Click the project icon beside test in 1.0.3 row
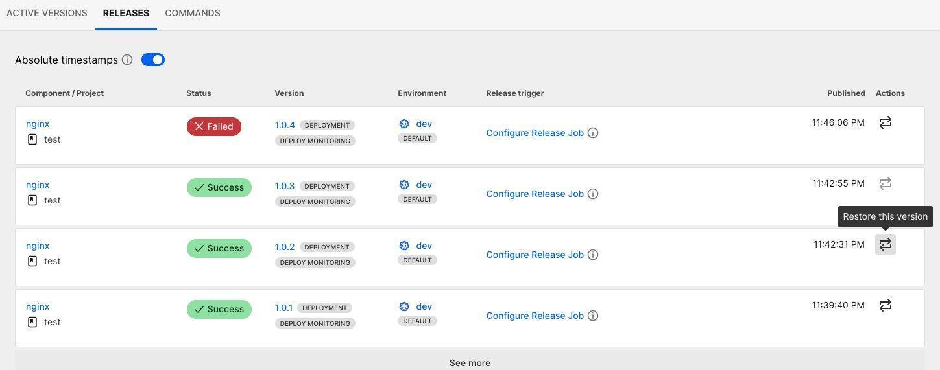The height and width of the screenshot is (370, 940). click(x=32, y=200)
